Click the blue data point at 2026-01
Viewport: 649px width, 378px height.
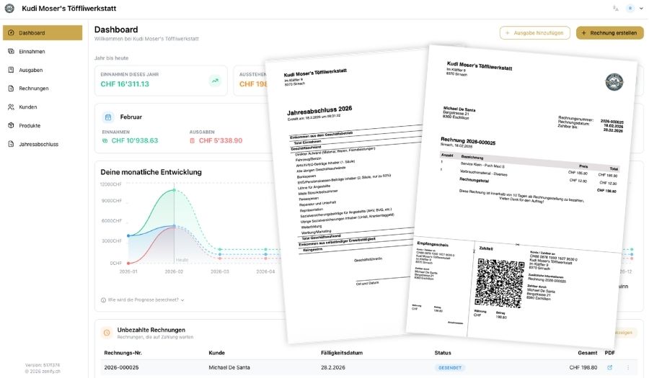[x=128, y=236]
